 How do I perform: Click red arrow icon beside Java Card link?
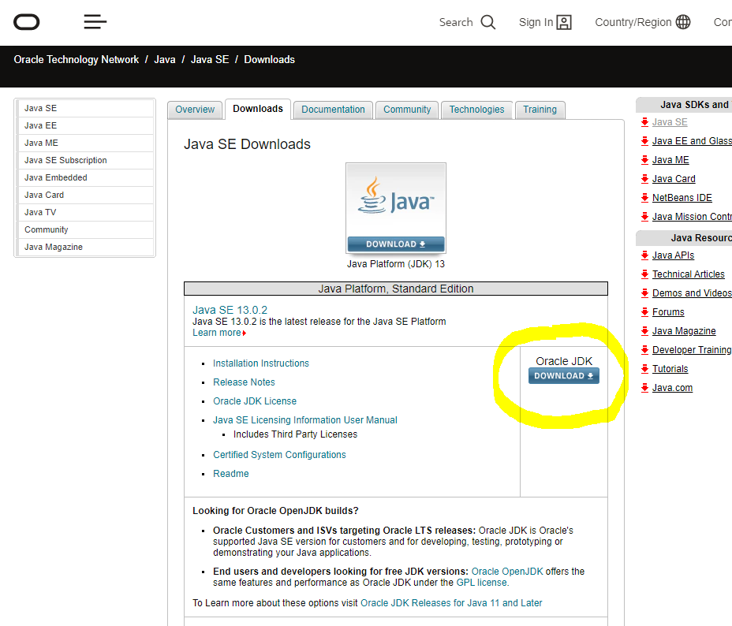(x=644, y=179)
